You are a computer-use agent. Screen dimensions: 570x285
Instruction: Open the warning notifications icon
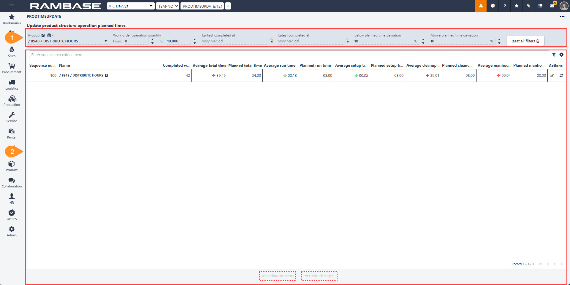480,6
